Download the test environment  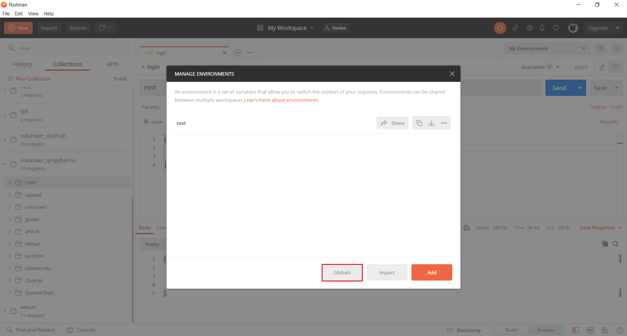tap(431, 123)
